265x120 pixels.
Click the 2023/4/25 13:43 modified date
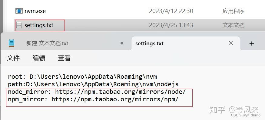click(x=171, y=25)
